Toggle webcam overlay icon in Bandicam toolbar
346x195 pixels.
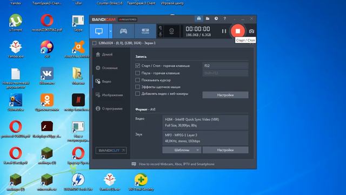click(x=171, y=31)
